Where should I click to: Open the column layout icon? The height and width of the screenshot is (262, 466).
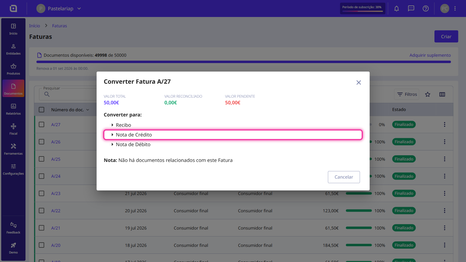tap(442, 94)
